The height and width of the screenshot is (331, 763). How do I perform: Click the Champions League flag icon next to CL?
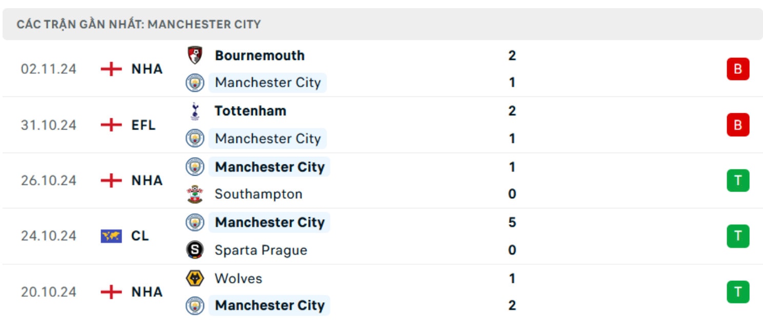tap(111, 236)
